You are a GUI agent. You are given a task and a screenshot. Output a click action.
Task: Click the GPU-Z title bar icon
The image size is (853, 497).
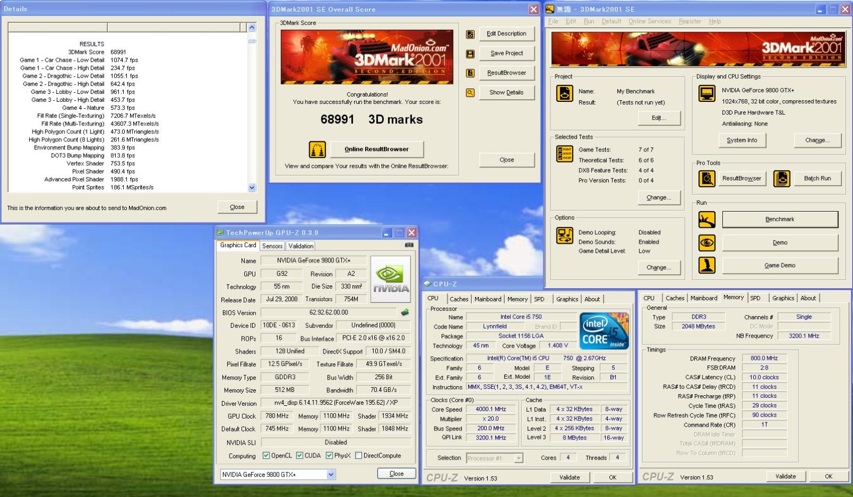[x=220, y=233]
